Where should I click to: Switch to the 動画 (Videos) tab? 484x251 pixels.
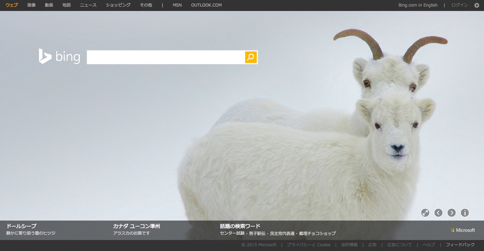tap(49, 5)
